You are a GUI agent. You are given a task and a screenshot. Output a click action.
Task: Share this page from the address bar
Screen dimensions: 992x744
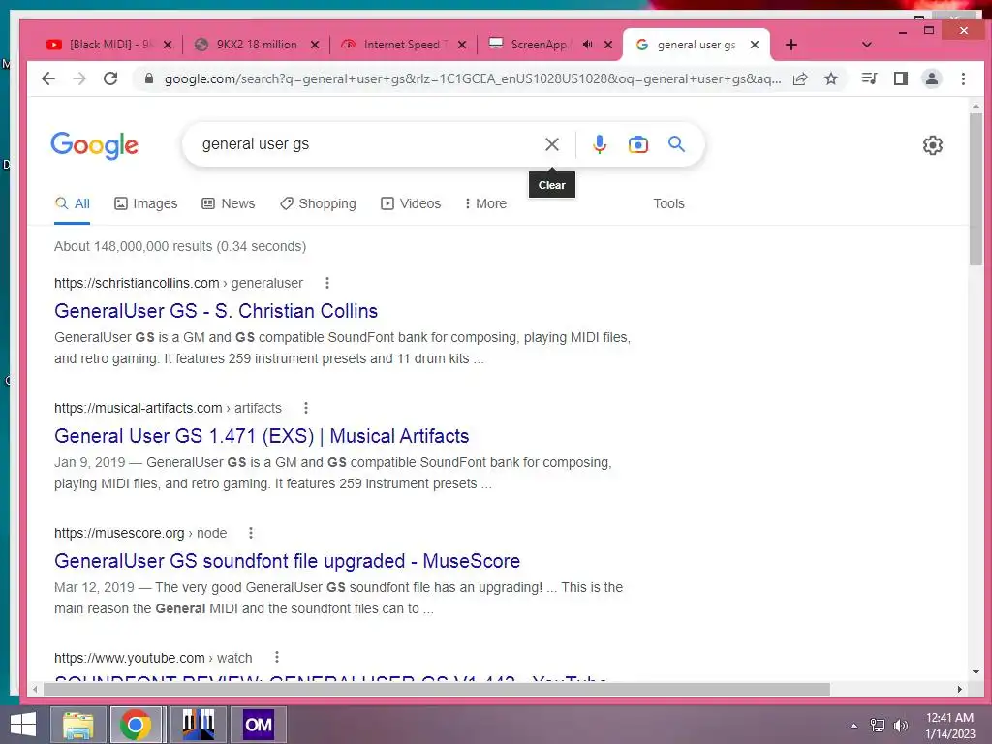point(800,78)
